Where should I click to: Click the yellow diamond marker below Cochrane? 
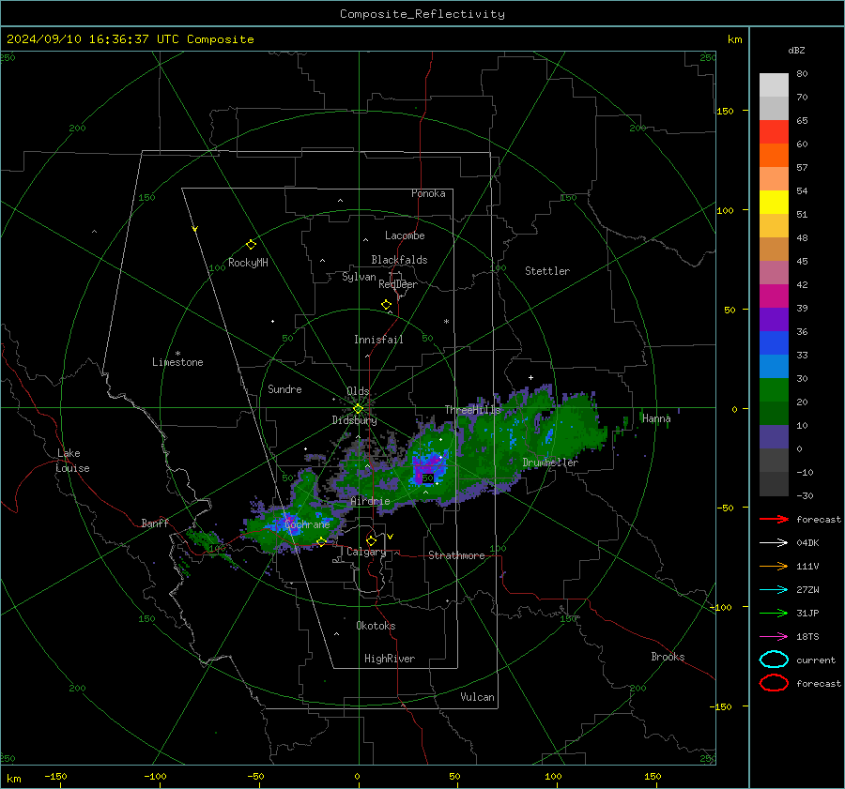[321, 541]
